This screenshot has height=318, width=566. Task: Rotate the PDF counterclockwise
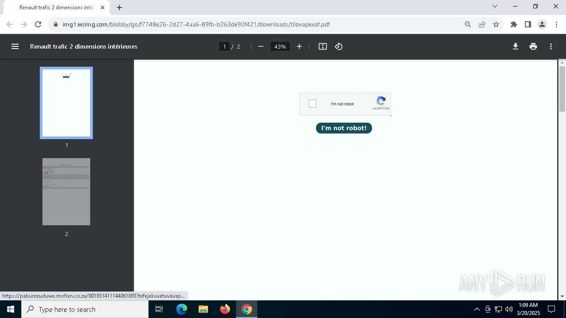339,46
